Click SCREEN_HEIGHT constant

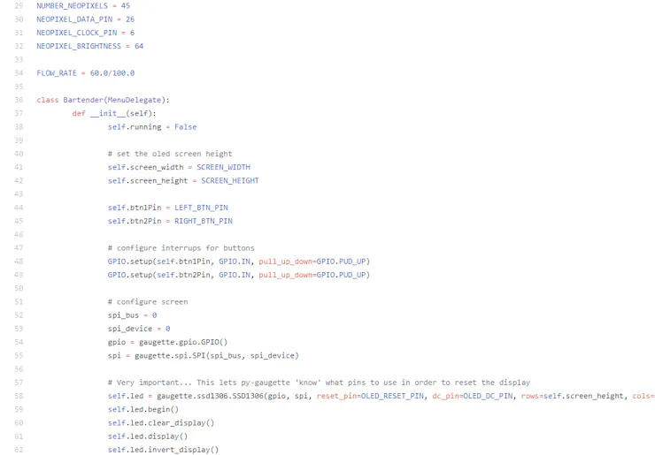tap(230, 180)
